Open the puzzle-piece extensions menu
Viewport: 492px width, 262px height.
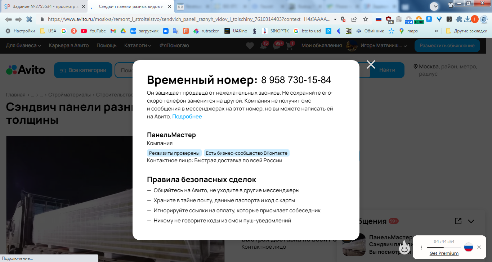pos(459,19)
